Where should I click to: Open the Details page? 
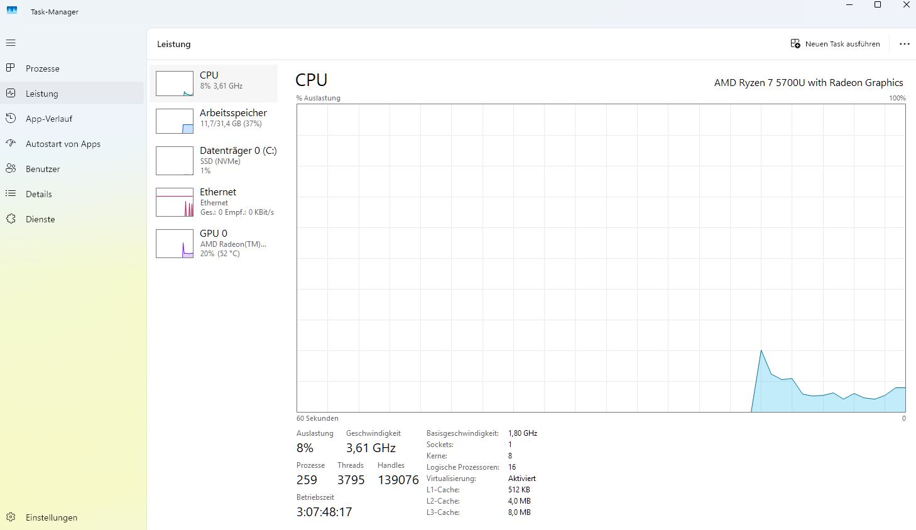[72, 194]
